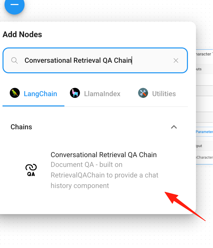The width and height of the screenshot is (213, 248).
Task: Click the partially hidden Character node header
Action: click(x=204, y=54)
